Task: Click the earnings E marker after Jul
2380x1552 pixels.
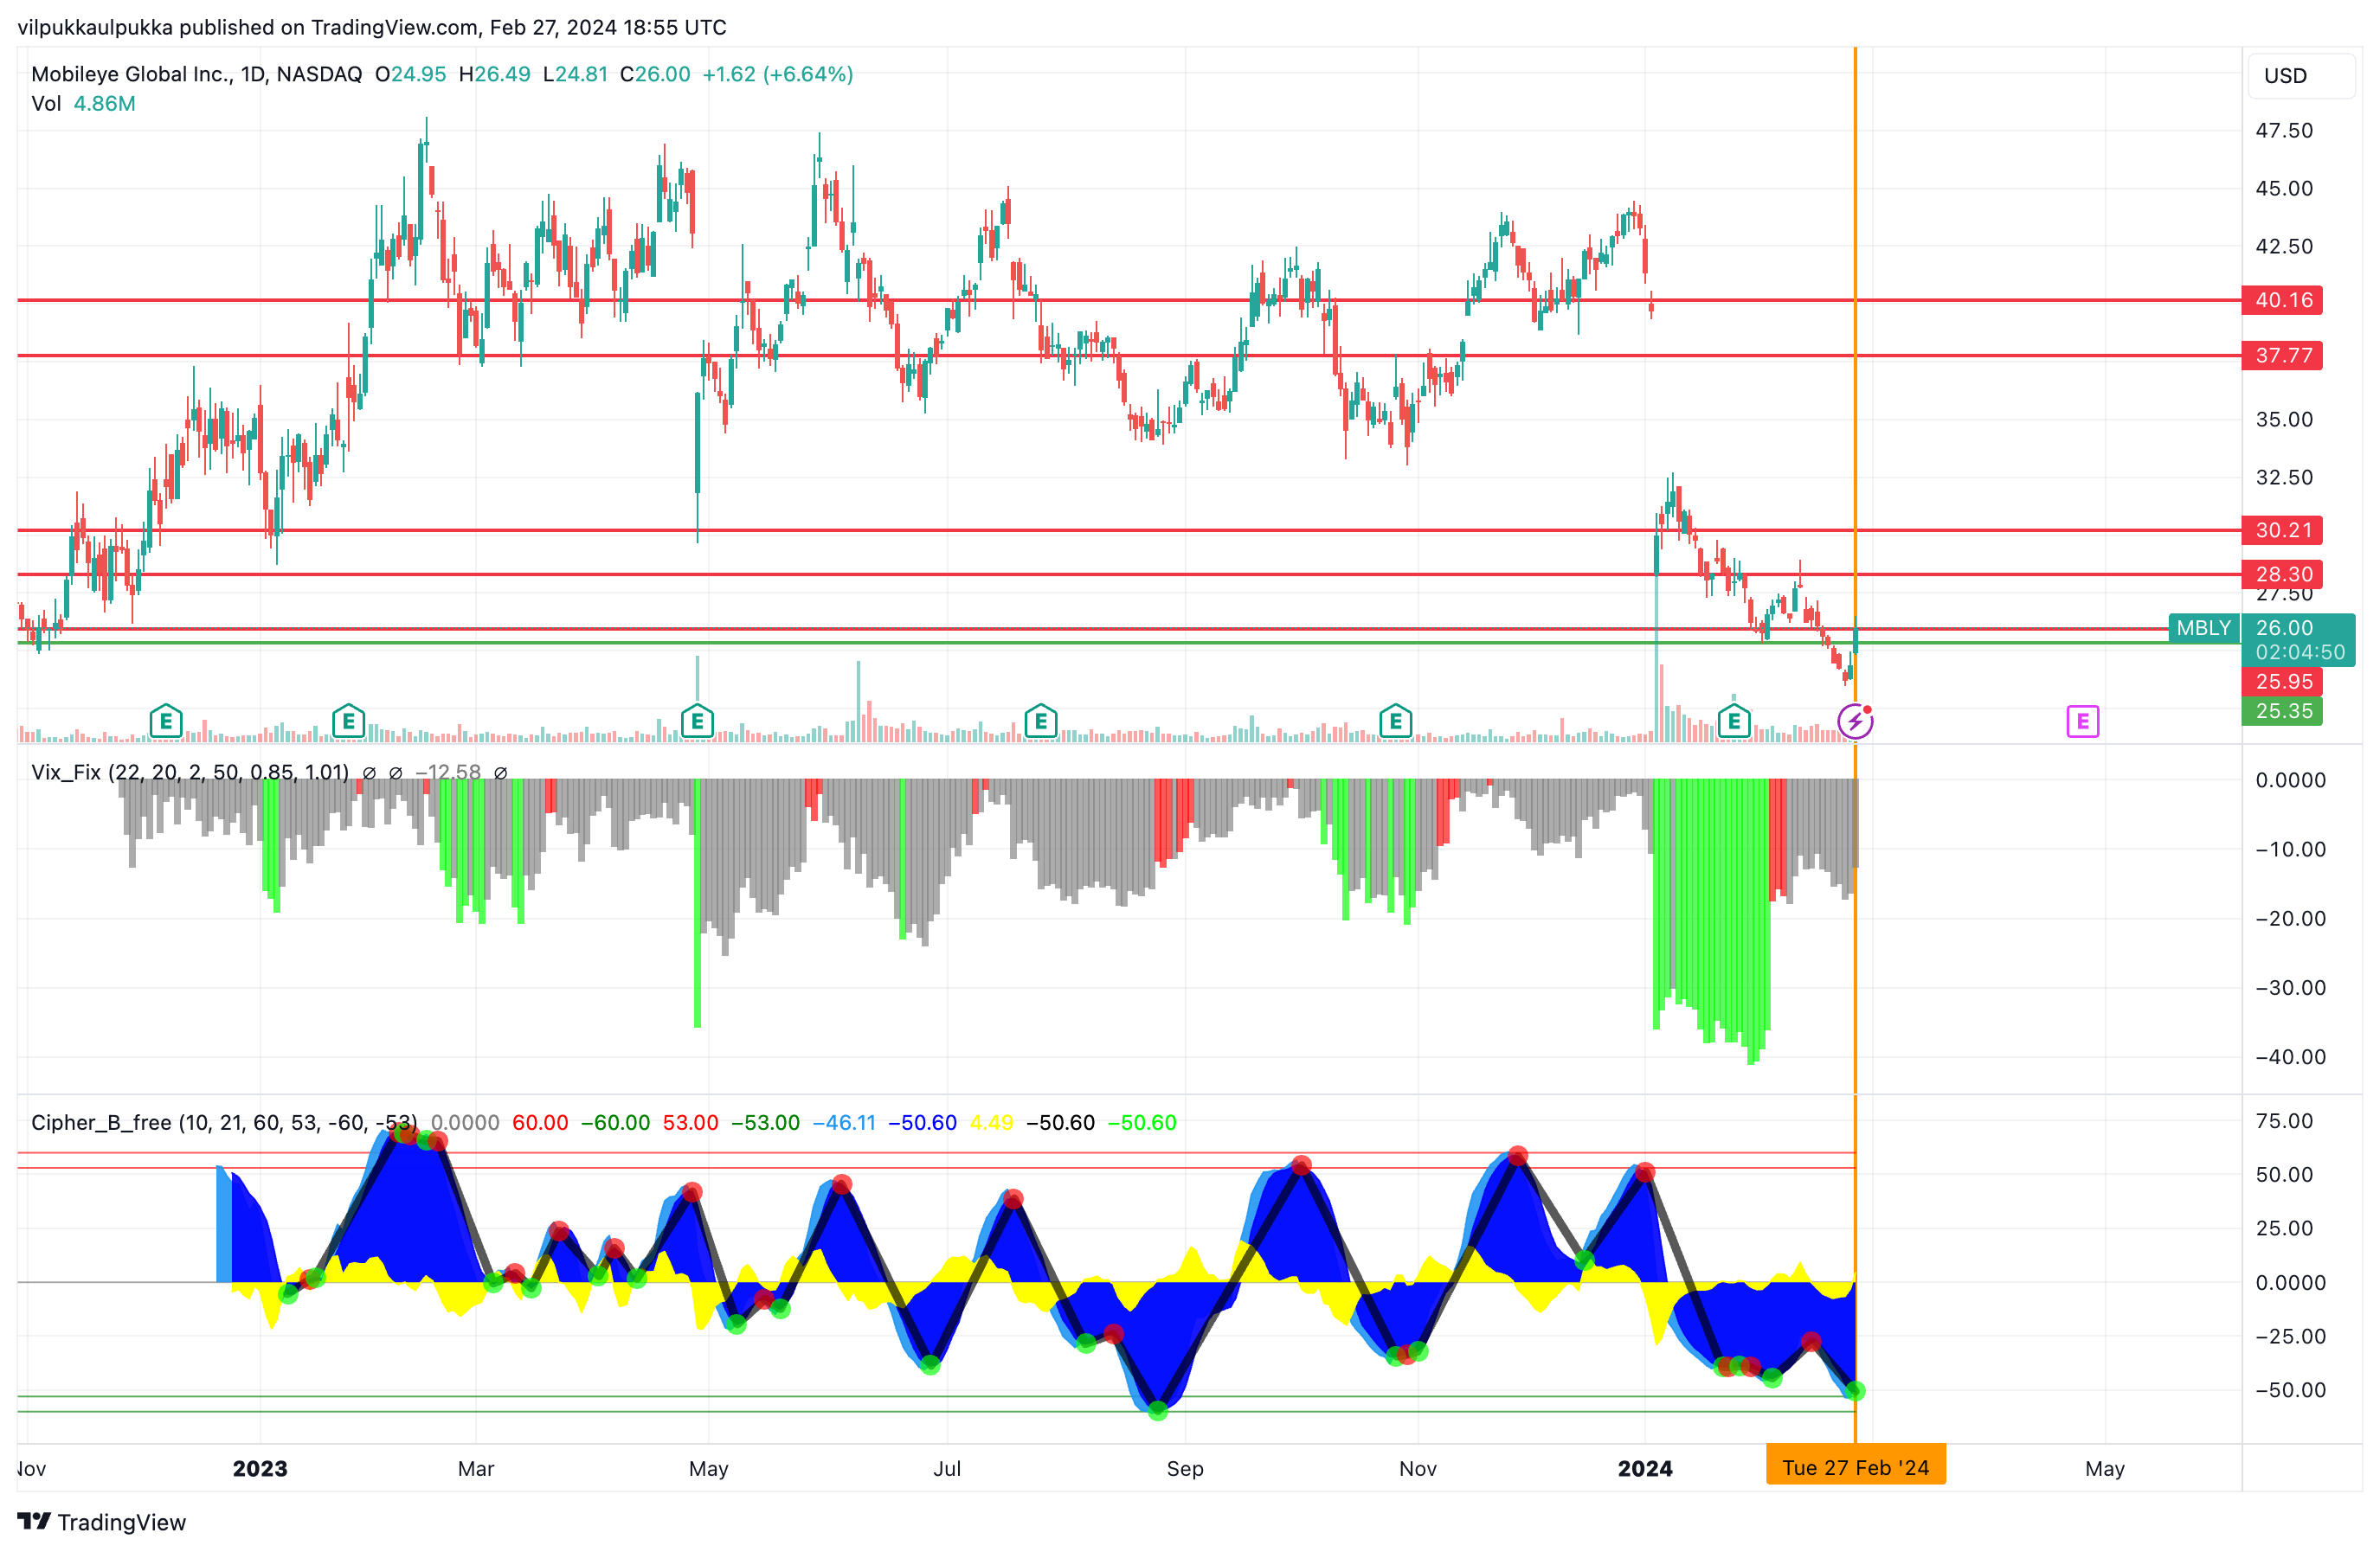Action: (1041, 721)
